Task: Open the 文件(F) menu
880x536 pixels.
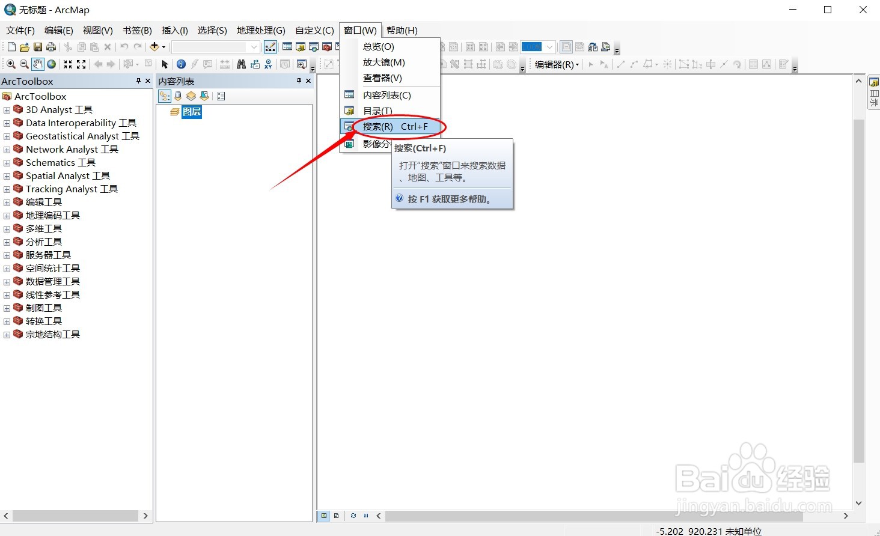Action: click(x=20, y=31)
